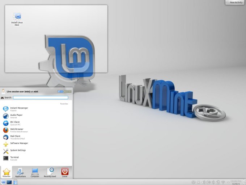Open Software Manager from favorites
246x185 pixels.
click(x=36, y=144)
